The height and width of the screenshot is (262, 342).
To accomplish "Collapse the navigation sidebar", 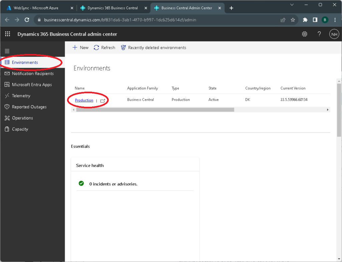I will click(7, 51).
